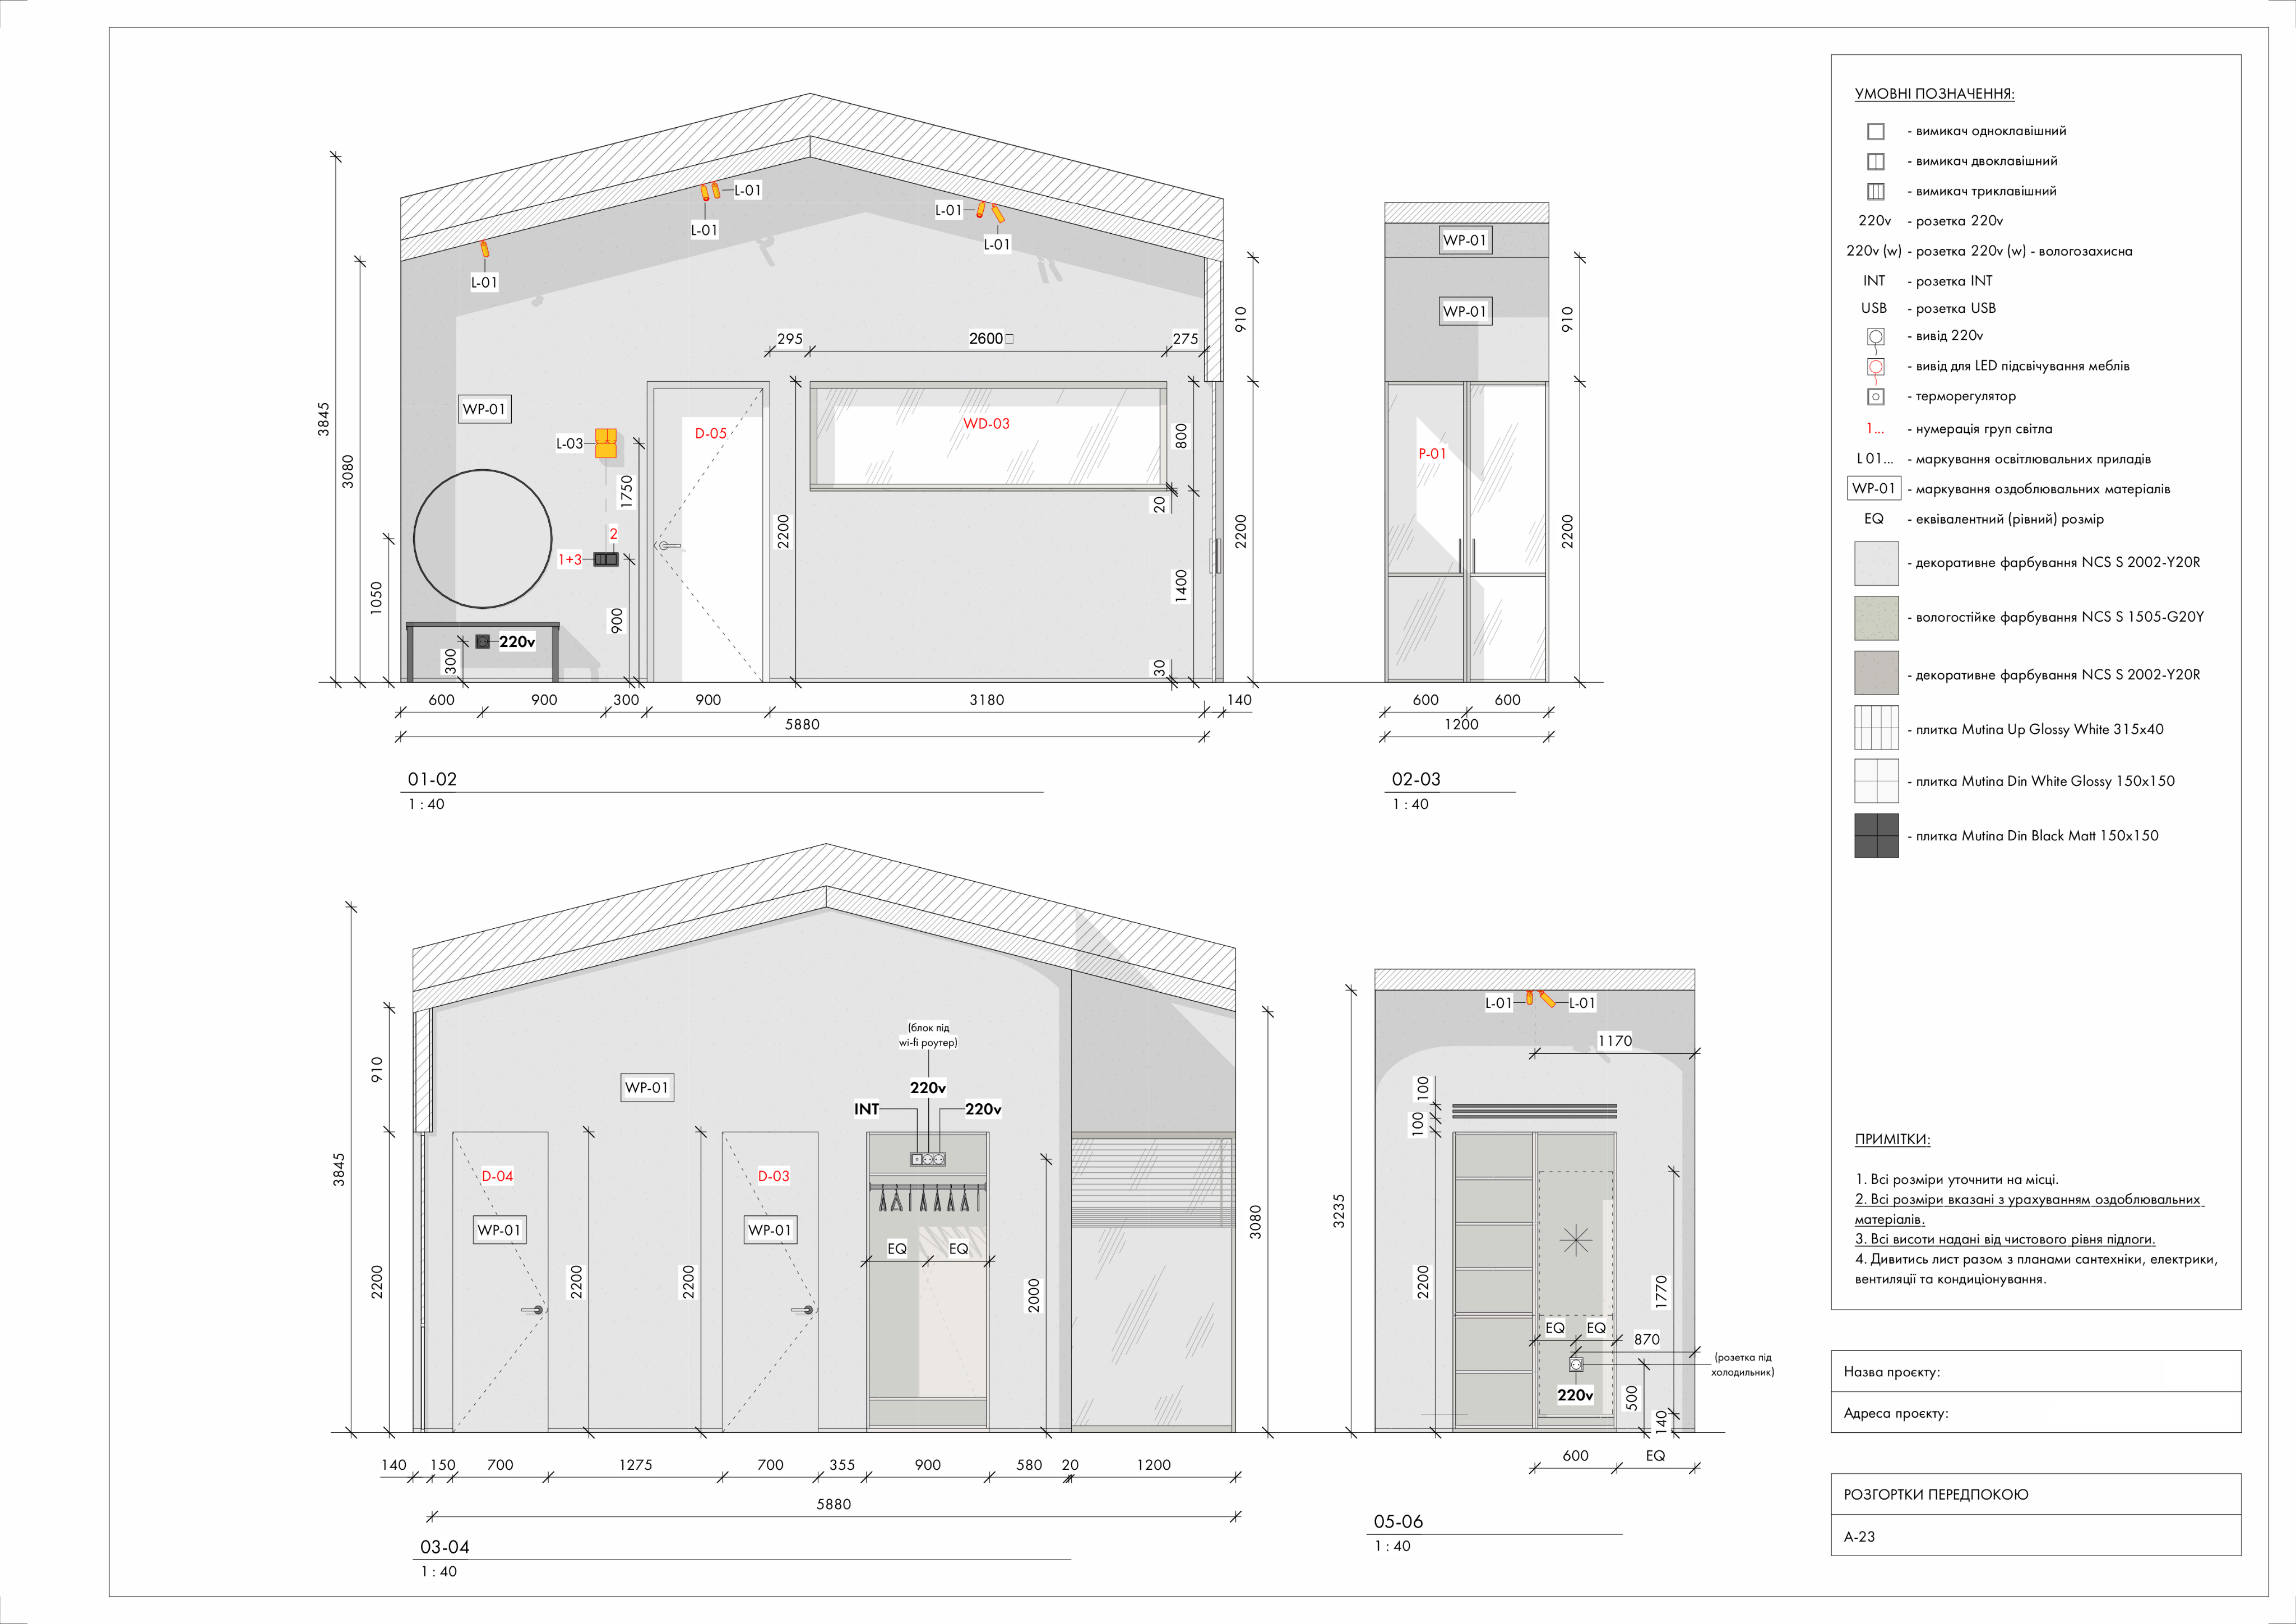The width and height of the screenshot is (2296, 1624).
Task: Click the triple-key switch legend symbol
Action: tap(1875, 191)
